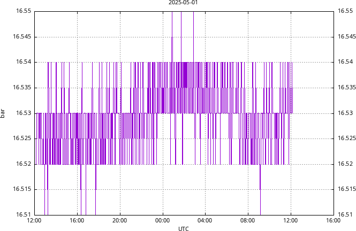Click the chart title 2025-05-01
This screenshot has height=231, width=356.
183,3
